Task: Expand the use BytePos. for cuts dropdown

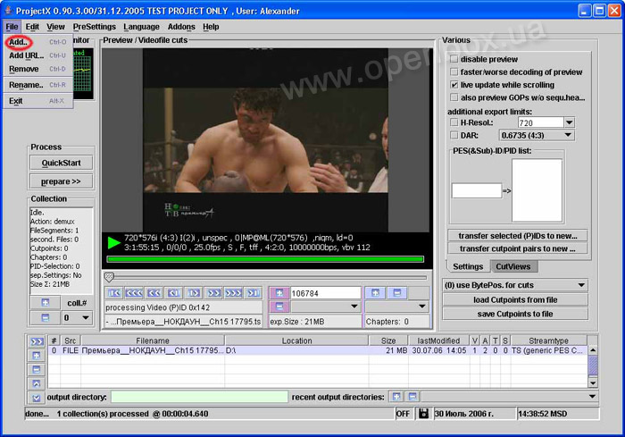Action: (514, 285)
